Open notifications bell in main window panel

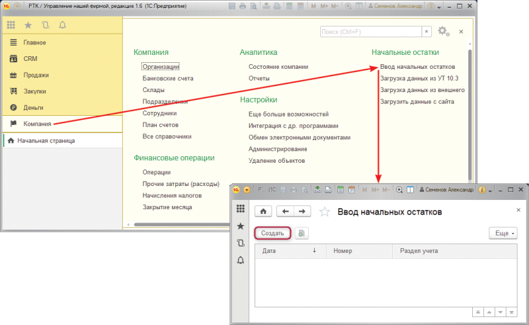pyautogui.click(x=62, y=25)
